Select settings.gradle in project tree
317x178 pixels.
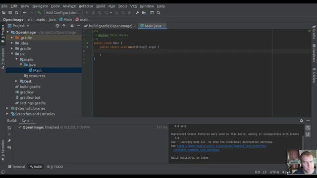[33, 103]
